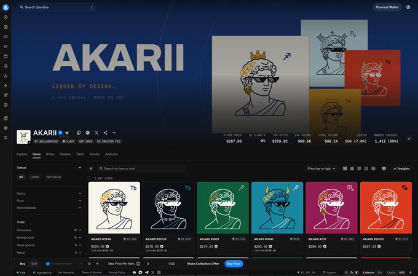Screen dimensions: 418x276
Task: Open the Traits tab
Action: click(x=80, y=154)
